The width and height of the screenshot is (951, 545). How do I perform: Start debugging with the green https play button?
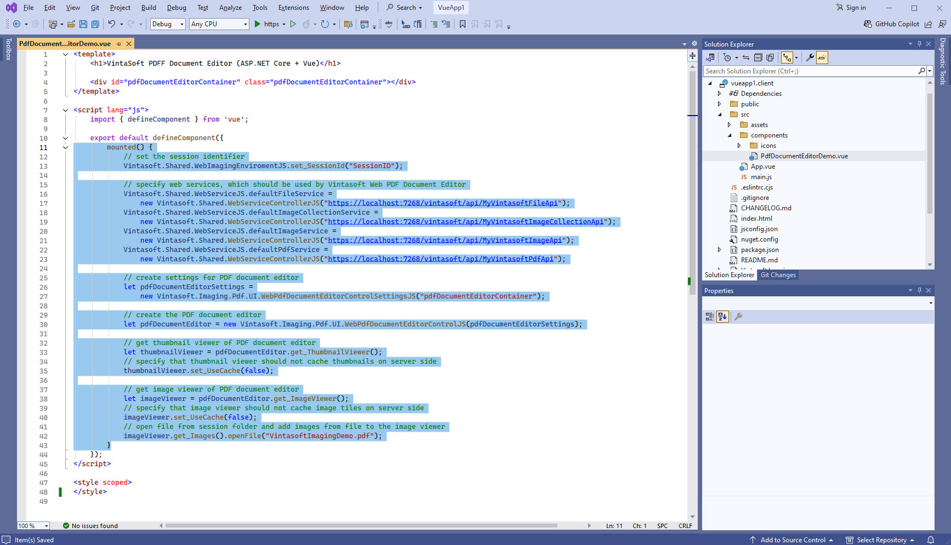[x=258, y=24]
